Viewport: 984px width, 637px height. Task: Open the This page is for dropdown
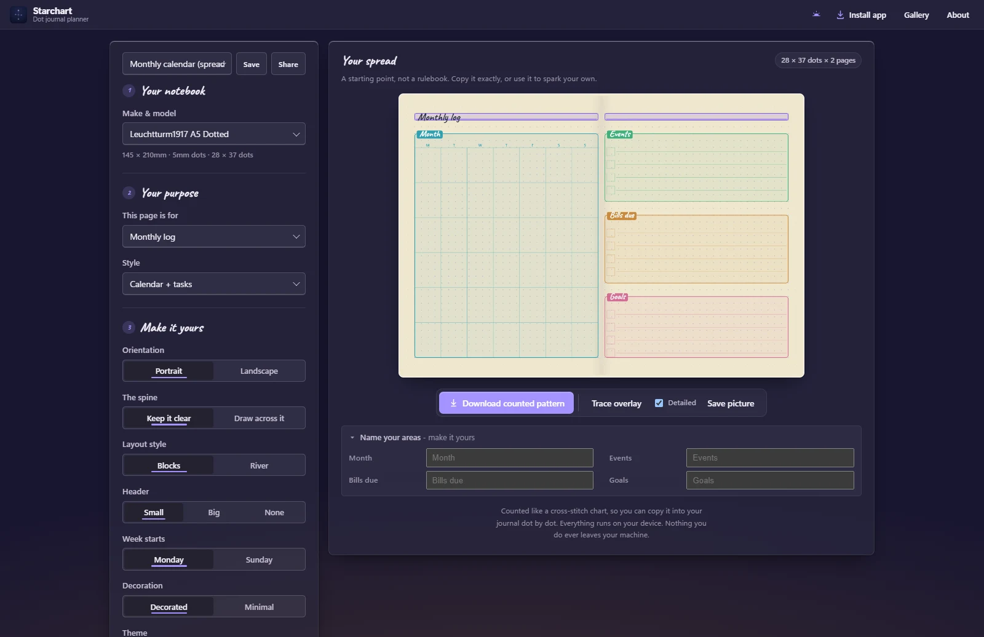point(214,237)
